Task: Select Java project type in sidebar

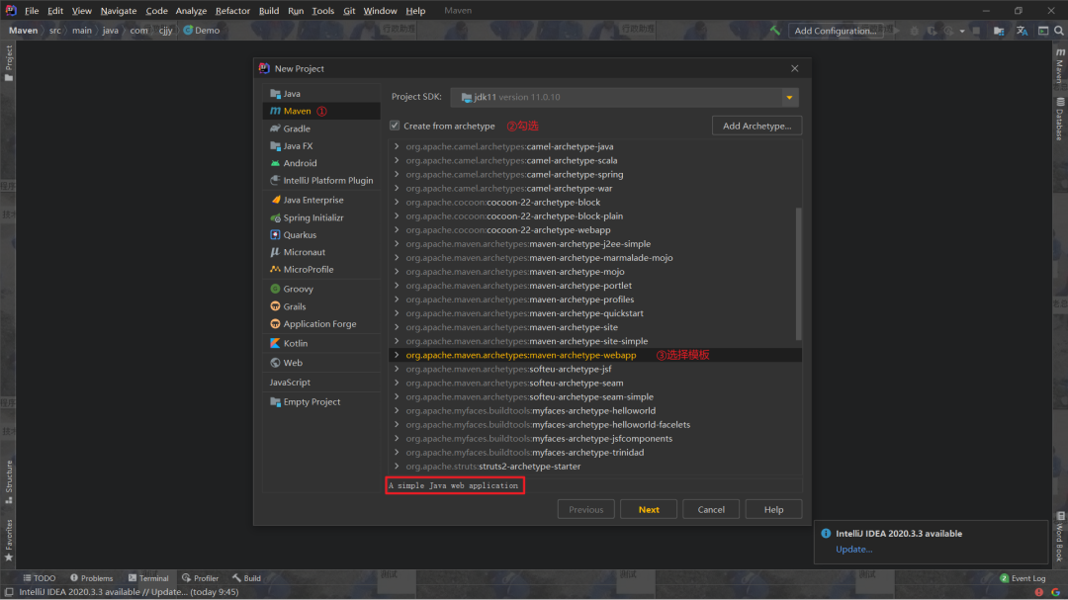Action: click(320, 93)
